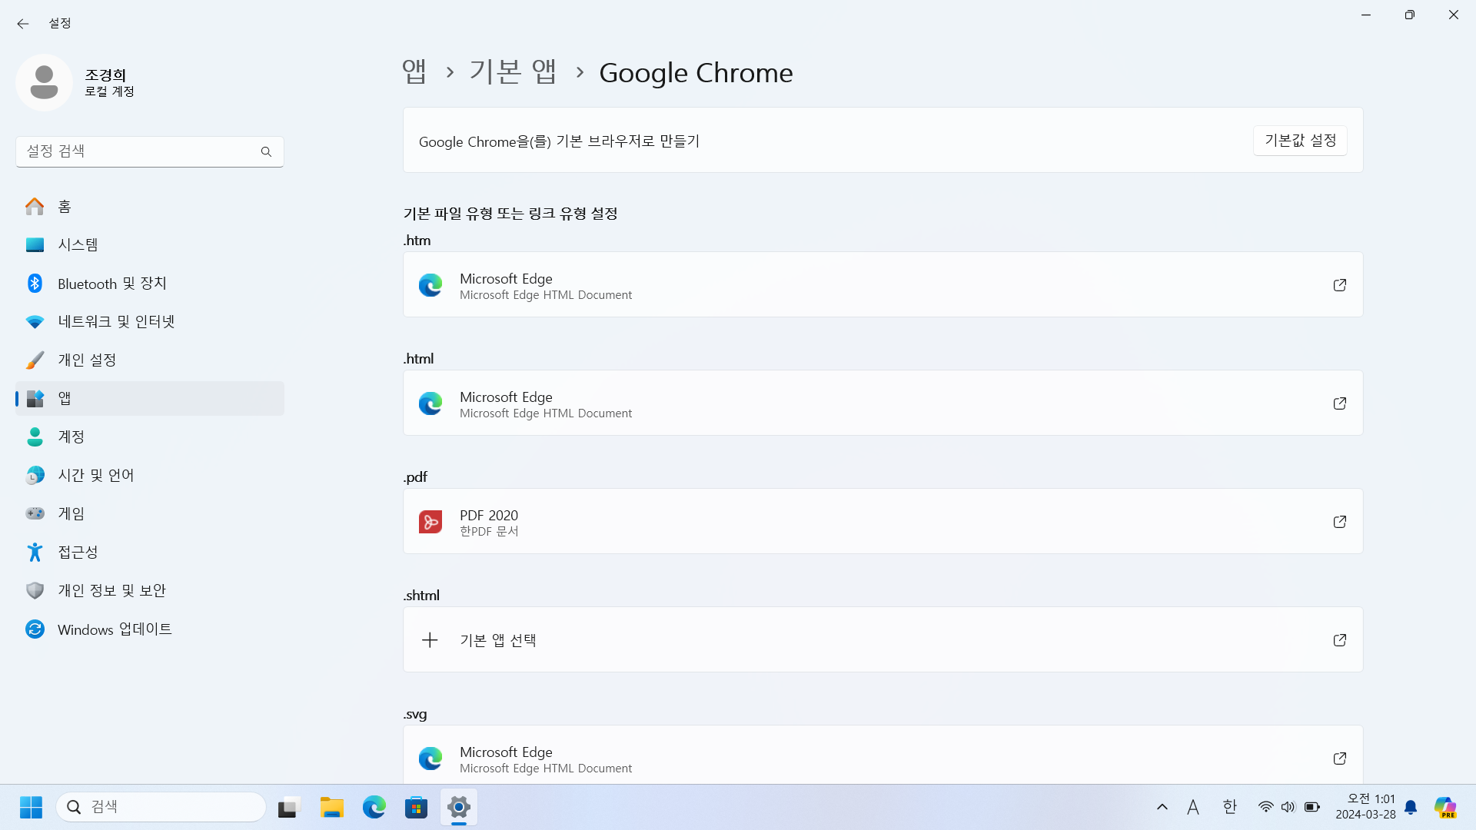
Task: Click the 기본값 설정 button
Action: (x=1300, y=141)
